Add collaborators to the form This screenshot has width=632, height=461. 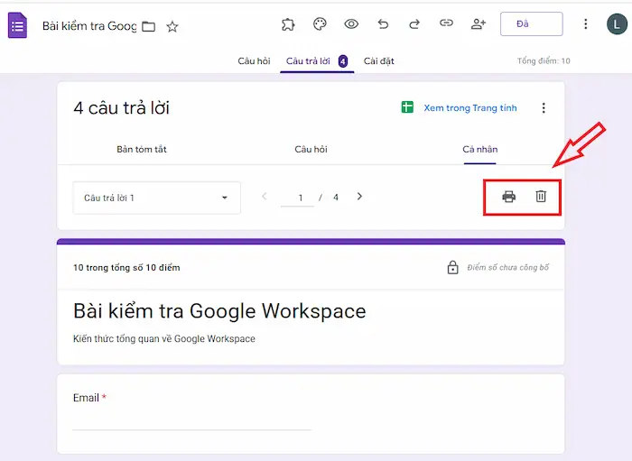coord(479,24)
